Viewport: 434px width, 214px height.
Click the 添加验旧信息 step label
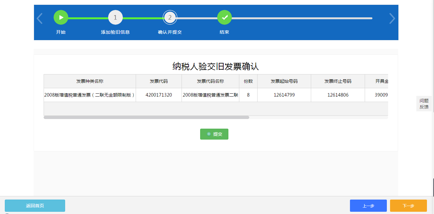click(115, 32)
